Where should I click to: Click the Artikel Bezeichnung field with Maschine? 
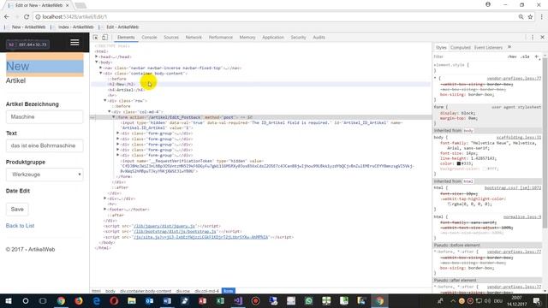[45, 116]
